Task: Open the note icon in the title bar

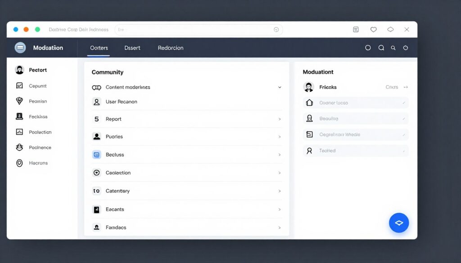Action: coord(356,29)
